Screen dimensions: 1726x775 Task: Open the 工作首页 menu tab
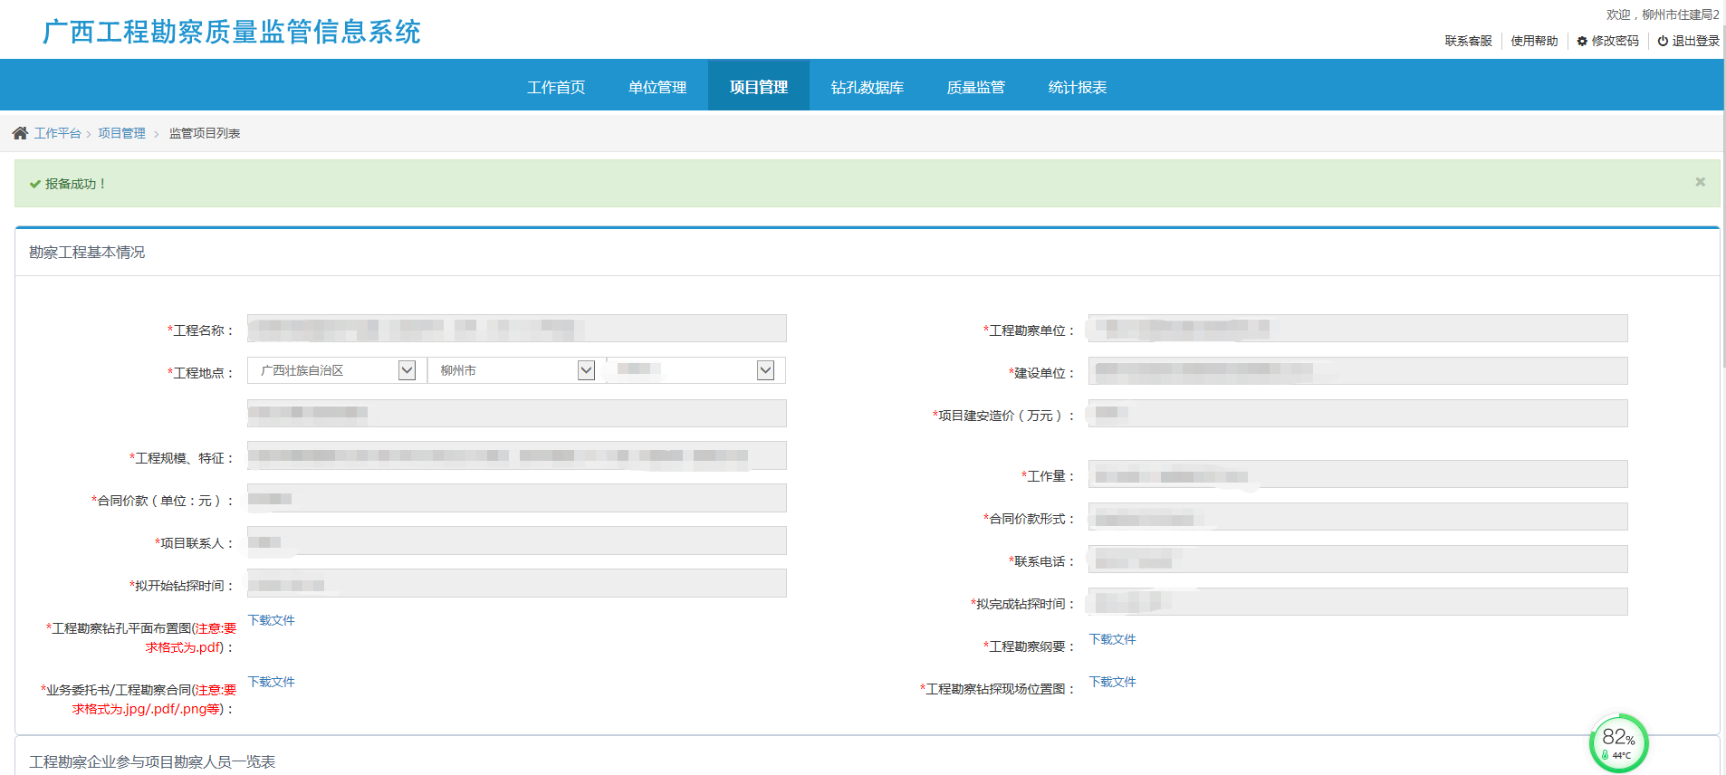[x=556, y=87]
